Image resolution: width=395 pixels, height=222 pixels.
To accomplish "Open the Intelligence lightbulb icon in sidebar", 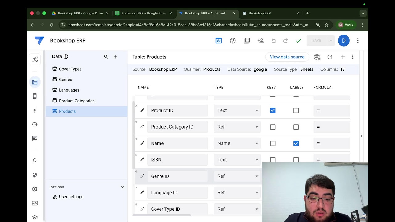I will tap(35, 161).
